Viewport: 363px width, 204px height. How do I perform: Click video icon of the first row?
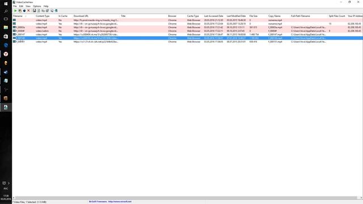pyautogui.click(x=14, y=20)
